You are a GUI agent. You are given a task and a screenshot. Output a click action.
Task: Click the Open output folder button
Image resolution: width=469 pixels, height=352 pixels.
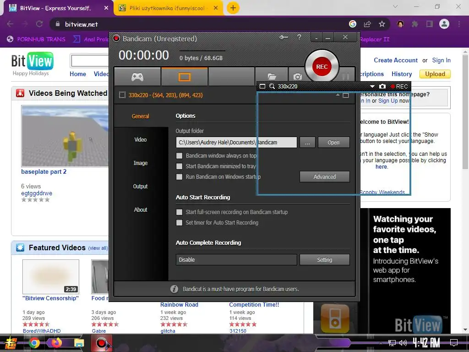tap(333, 143)
